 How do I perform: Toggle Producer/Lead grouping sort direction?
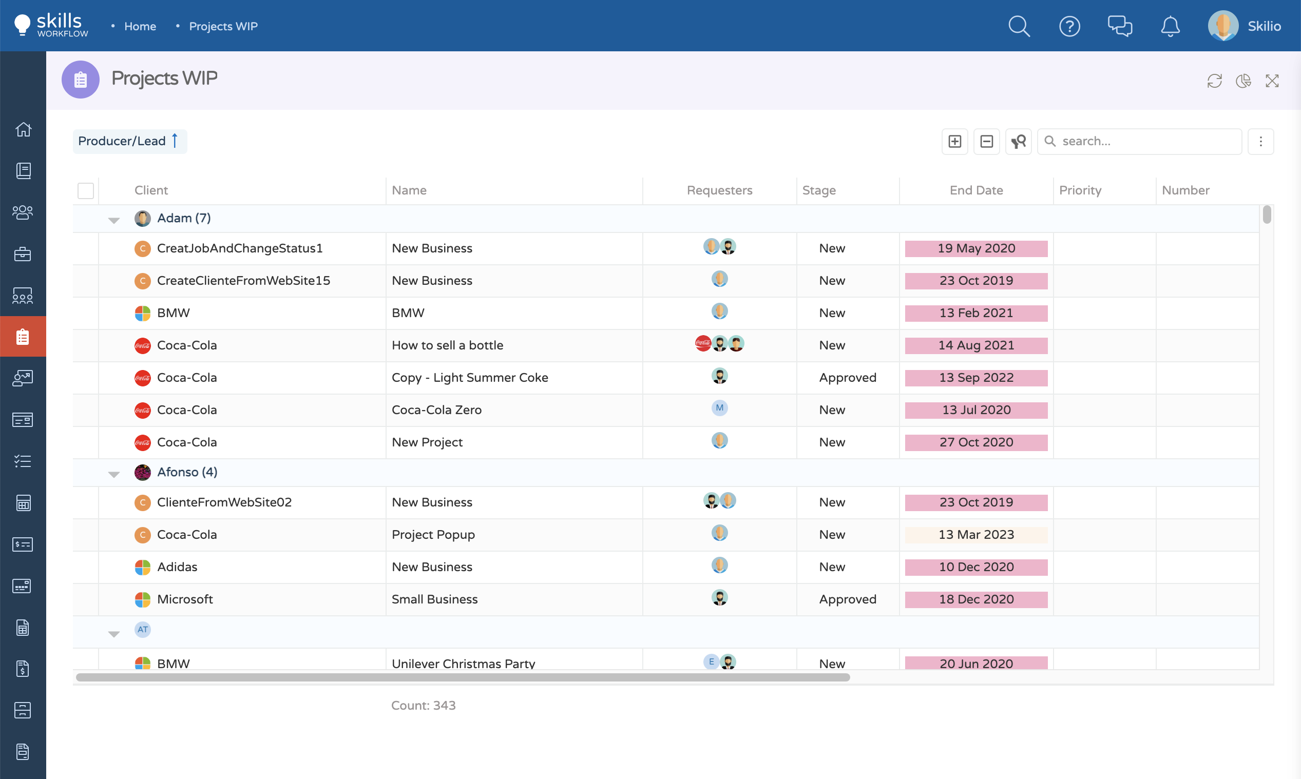pyautogui.click(x=175, y=141)
